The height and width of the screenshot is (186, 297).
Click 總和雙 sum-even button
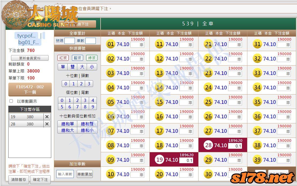87,124
